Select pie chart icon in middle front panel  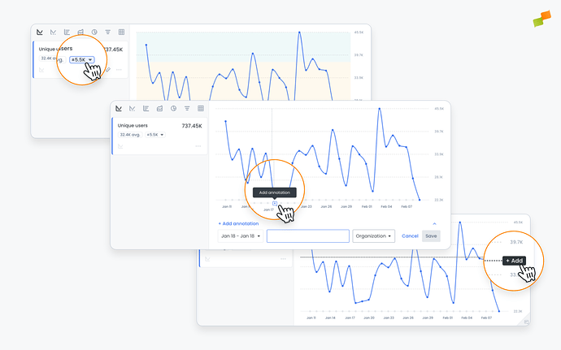[x=173, y=108]
